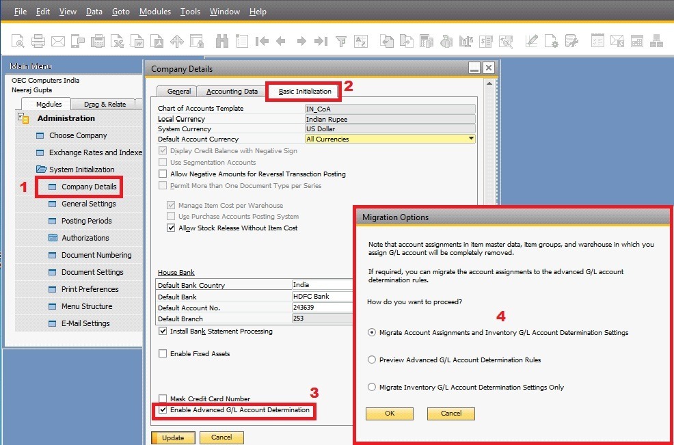Viewport: 674px width, 445px height.
Task: Click the Send Email toolbar icon
Action: tap(57, 41)
